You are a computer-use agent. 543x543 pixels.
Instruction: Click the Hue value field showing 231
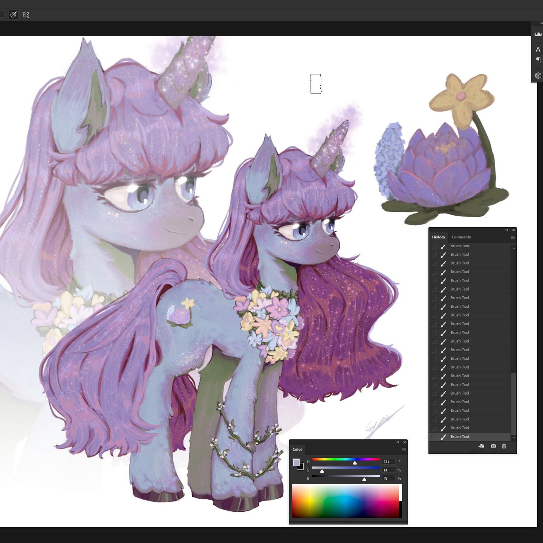click(x=389, y=462)
